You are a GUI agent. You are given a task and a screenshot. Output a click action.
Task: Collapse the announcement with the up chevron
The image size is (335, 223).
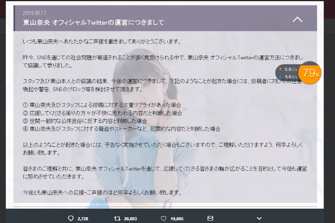[297, 20]
